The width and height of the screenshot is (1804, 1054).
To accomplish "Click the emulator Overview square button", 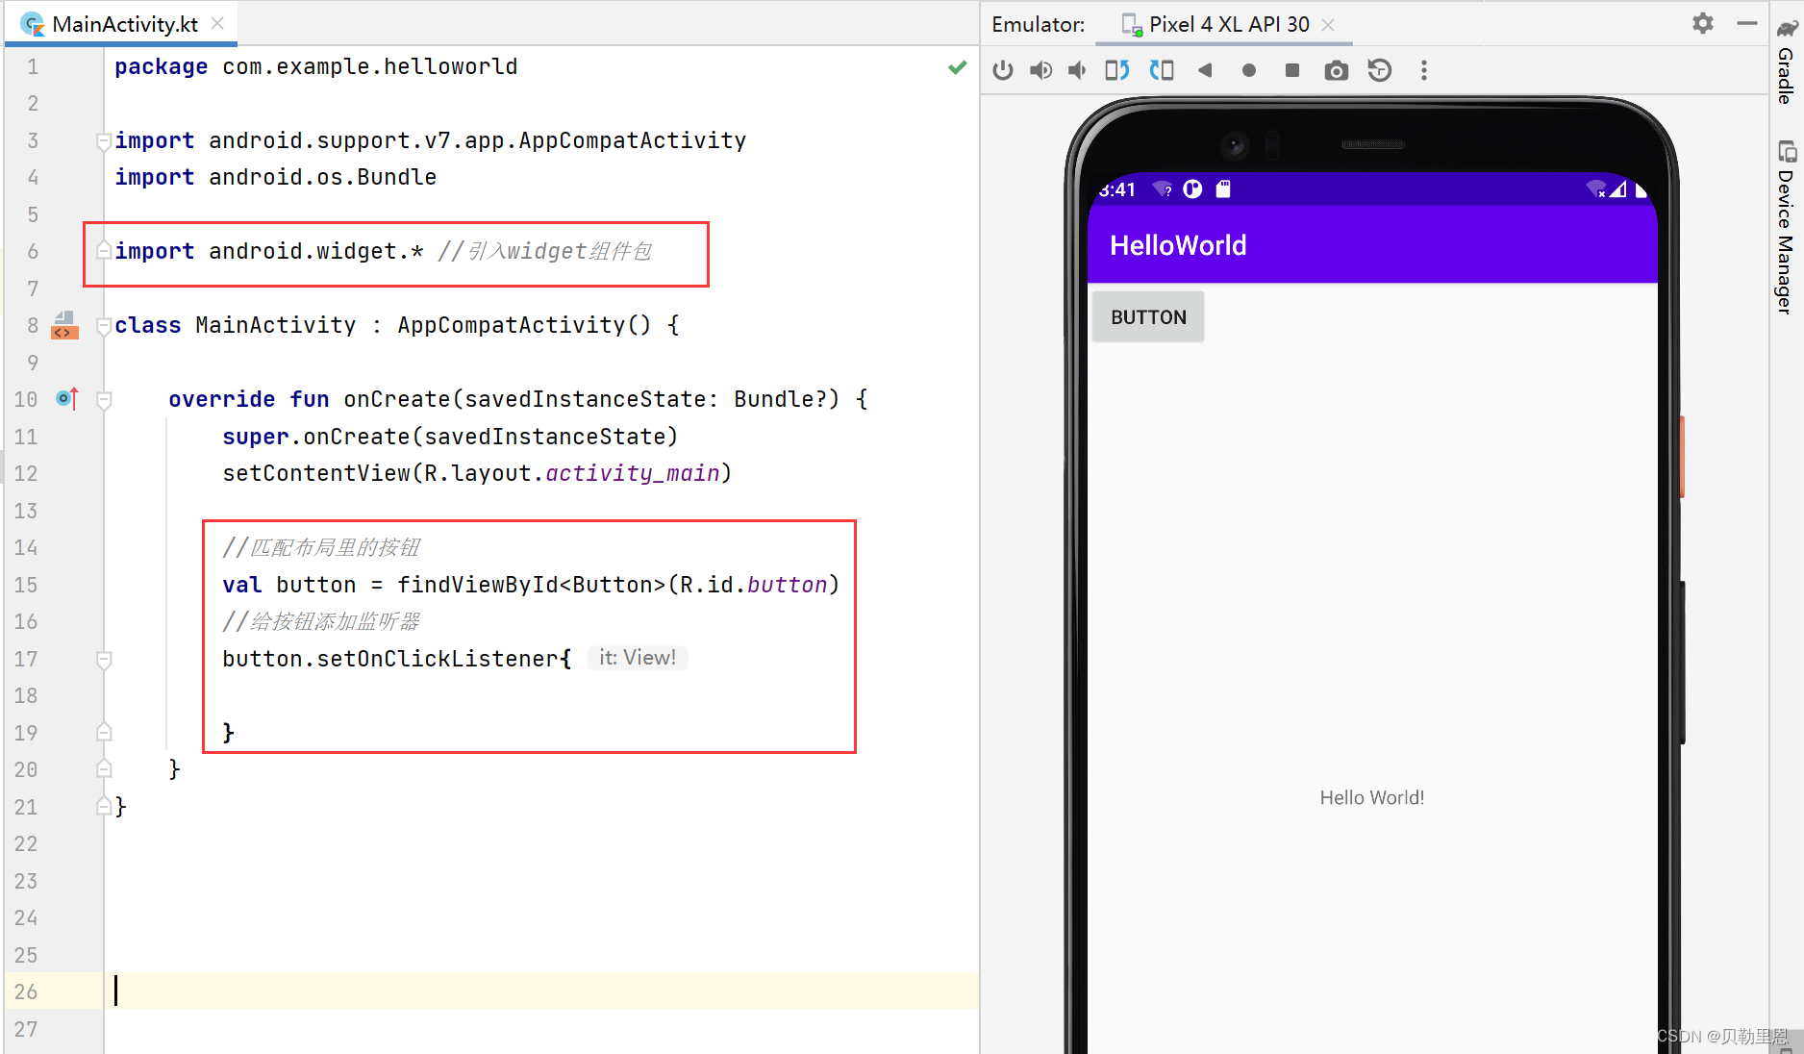I will coord(1292,70).
